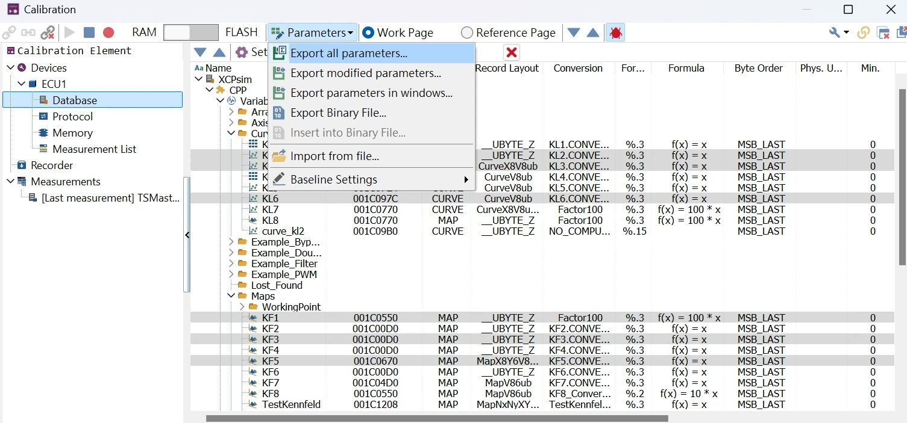This screenshot has width=907, height=423.
Task: Select Protocol in the calibration tree
Action: click(72, 116)
